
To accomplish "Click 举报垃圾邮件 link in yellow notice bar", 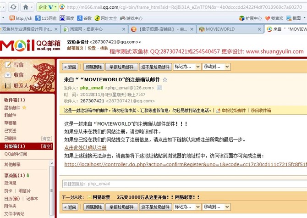I will [x=233, y=111].
